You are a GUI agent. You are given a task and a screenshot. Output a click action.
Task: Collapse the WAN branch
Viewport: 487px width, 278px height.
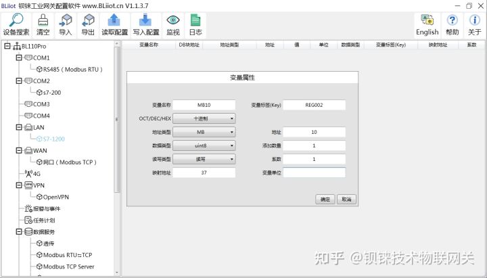tap(19, 150)
